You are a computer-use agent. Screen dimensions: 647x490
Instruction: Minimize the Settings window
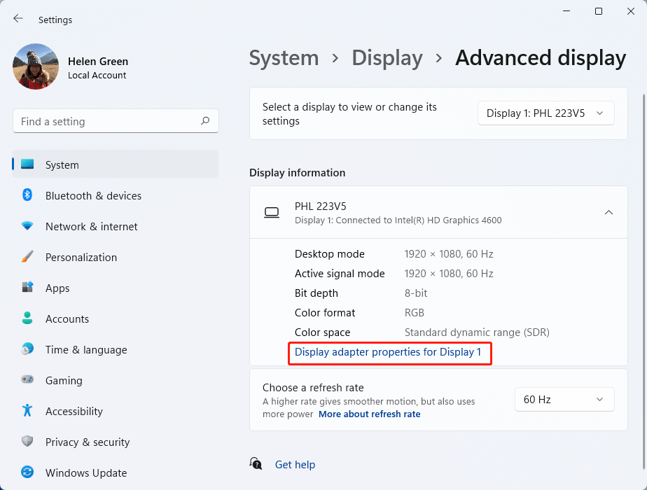point(566,11)
